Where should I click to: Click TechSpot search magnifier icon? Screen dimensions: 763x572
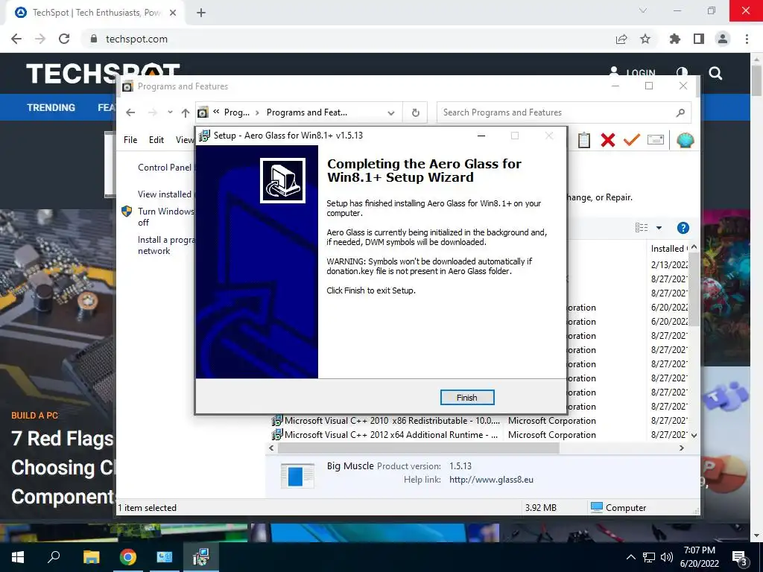click(x=715, y=74)
